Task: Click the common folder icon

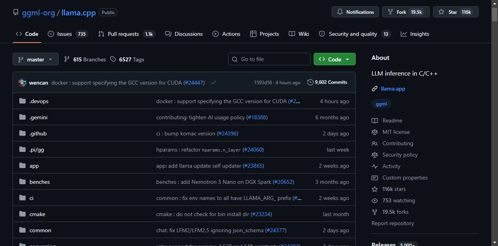Action: point(22,230)
